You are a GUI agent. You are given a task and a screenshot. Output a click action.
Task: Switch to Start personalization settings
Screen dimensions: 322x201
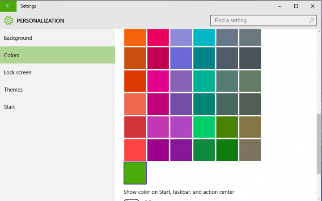pos(9,107)
